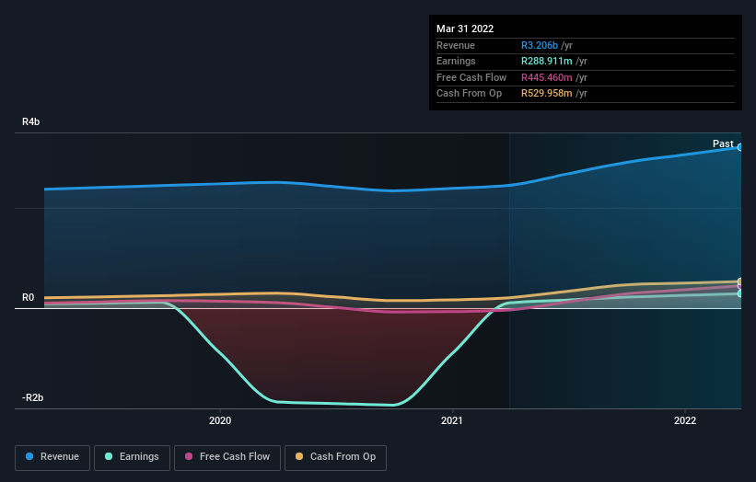This screenshot has height=482, width=756.
Task: Toggle the Revenue legend button
Action: (52, 457)
